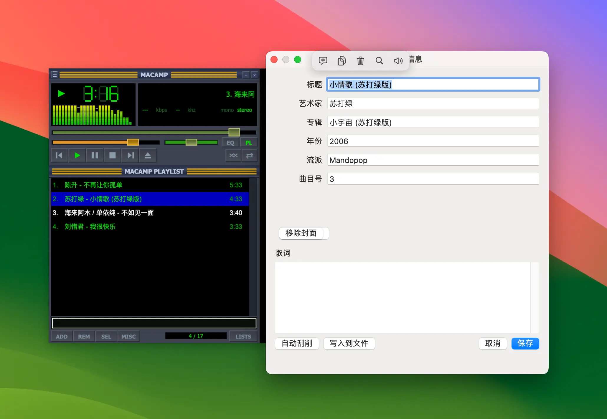This screenshot has width=607, height=419.
Task: Stop playback in MacAmp
Action: pos(113,155)
